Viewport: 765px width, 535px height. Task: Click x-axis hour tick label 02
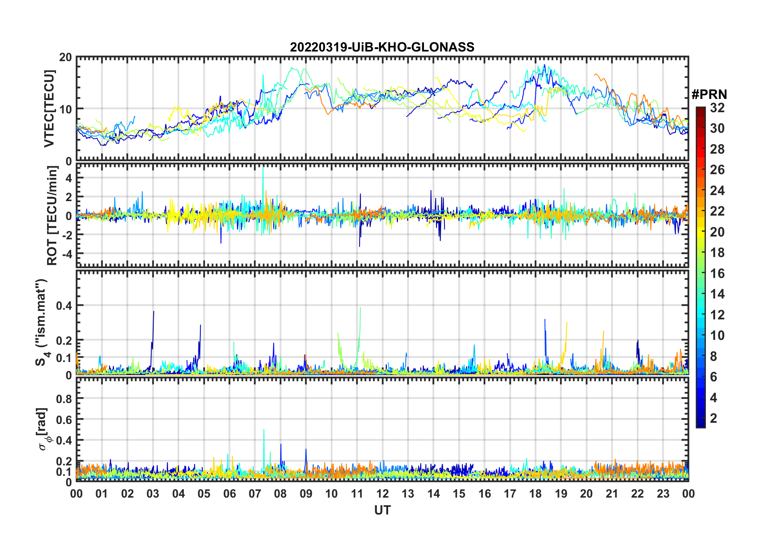click(127, 494)
